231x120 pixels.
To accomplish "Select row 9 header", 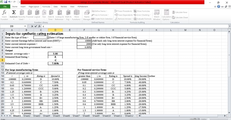I will pos(2,60).
